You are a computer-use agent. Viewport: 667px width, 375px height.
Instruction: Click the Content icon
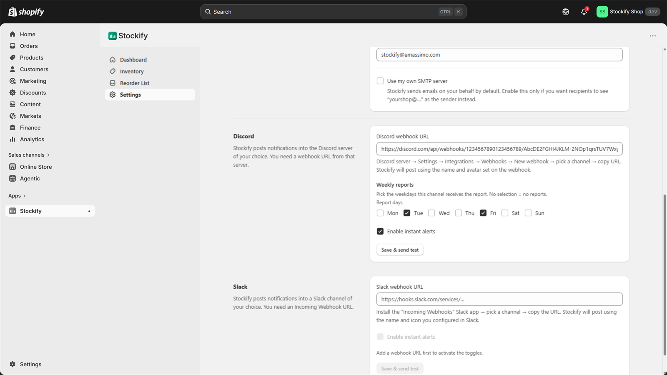coord(13,104)
